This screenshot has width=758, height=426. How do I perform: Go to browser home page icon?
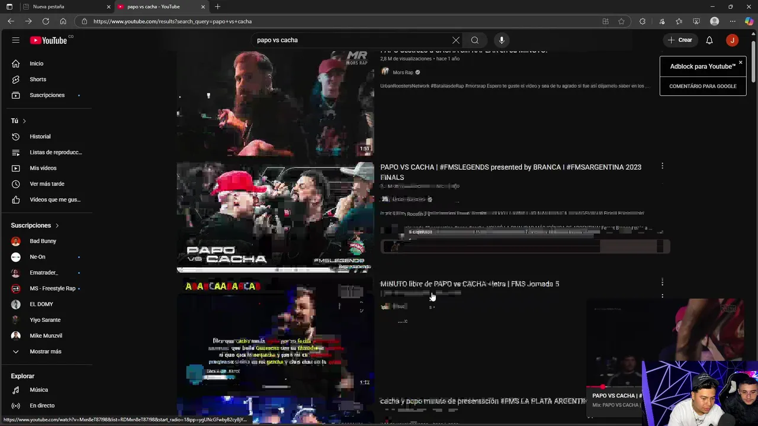63,21
